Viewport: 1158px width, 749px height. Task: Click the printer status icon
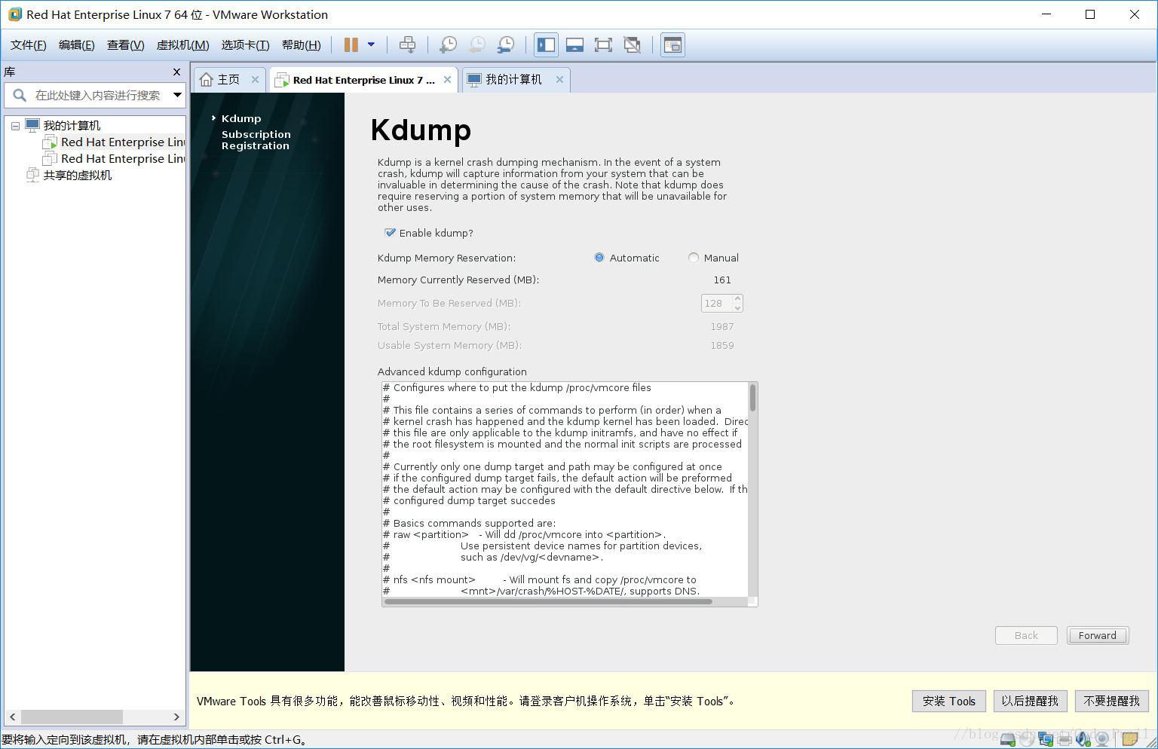[1065, 740]
